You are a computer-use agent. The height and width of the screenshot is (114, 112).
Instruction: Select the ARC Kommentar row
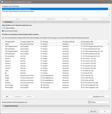[x=55, y=49]
